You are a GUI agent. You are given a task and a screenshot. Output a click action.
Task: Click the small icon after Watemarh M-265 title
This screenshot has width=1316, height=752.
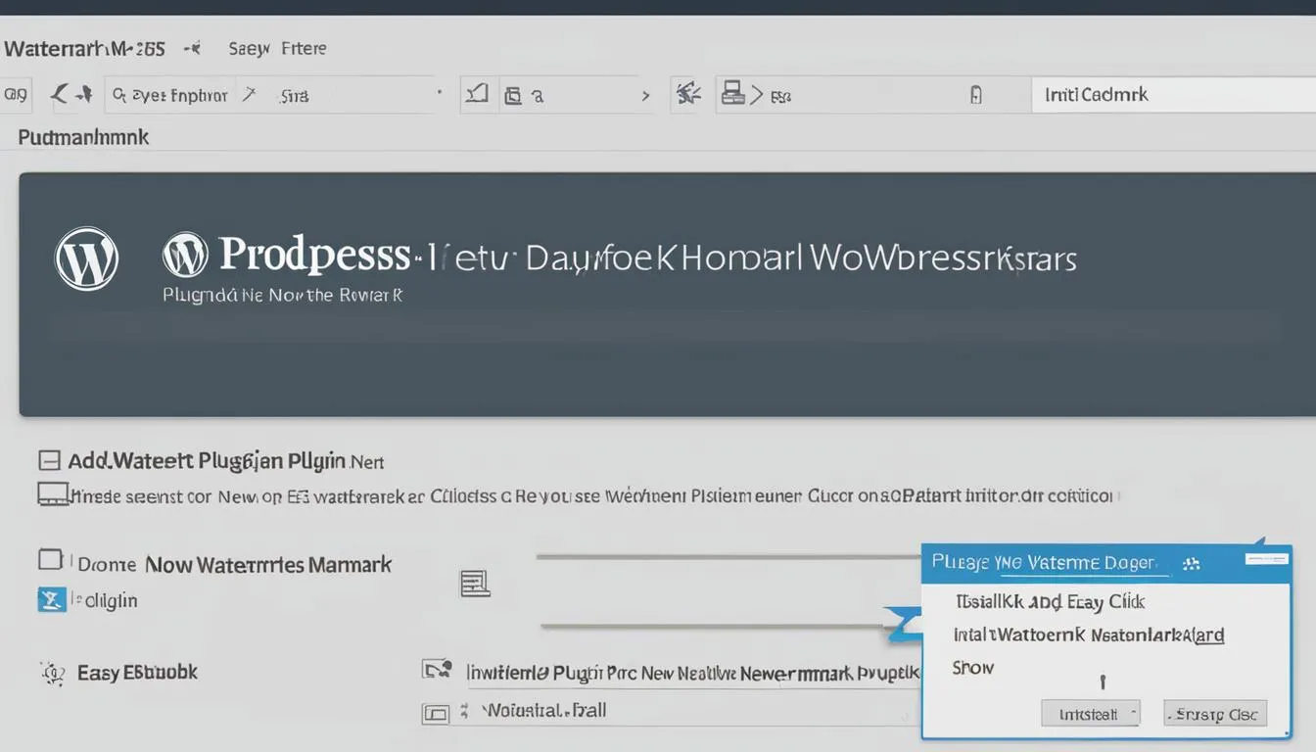[x=194, y=47]
